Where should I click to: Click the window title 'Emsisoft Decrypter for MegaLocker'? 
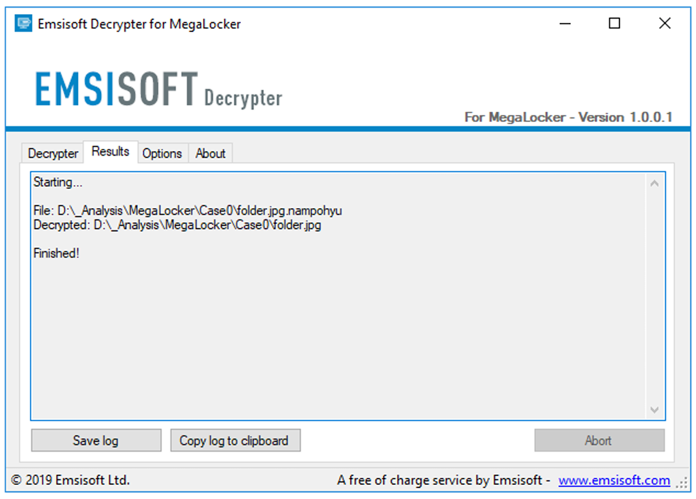click(x=139, y=24)
